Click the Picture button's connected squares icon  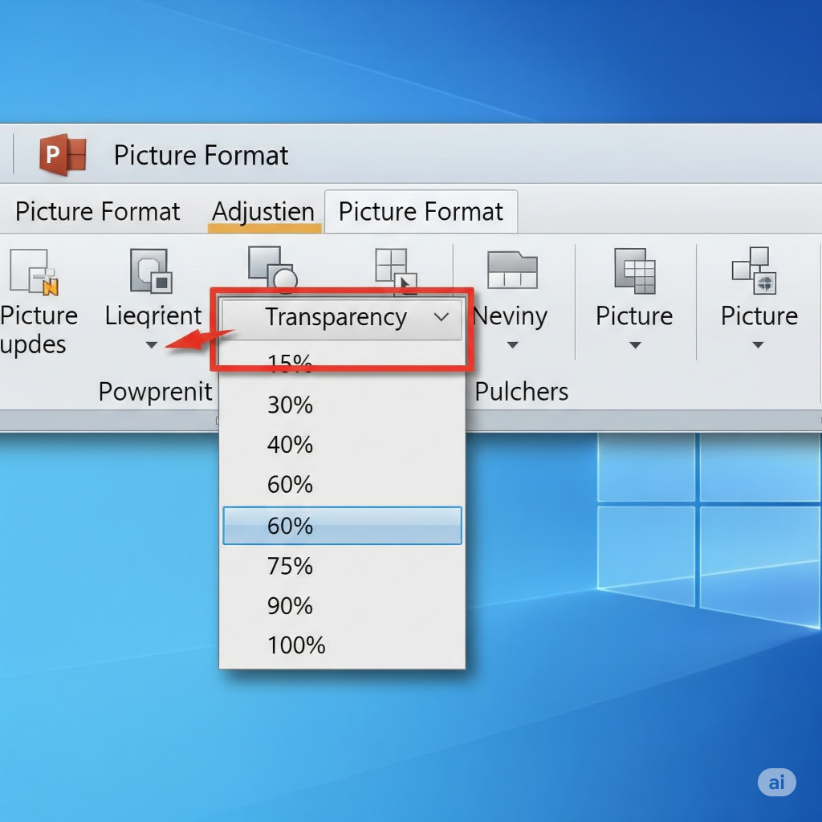(755, 271)
